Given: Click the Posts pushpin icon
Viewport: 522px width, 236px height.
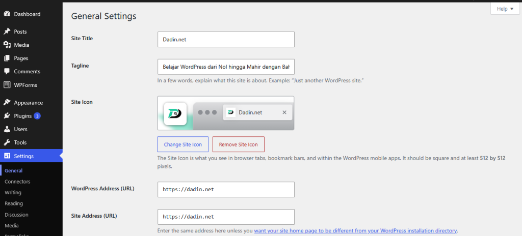Looking at the screenshot, I should click(7, 32).
